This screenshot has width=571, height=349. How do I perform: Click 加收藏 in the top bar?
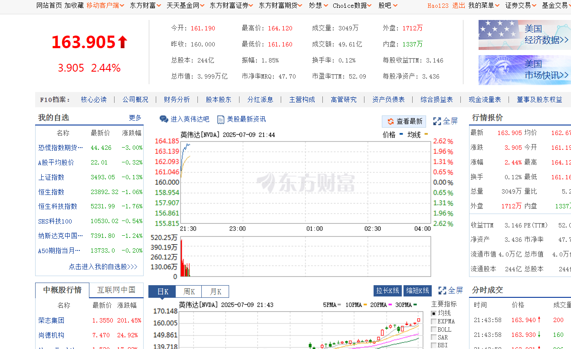click(x=74, y=5)
